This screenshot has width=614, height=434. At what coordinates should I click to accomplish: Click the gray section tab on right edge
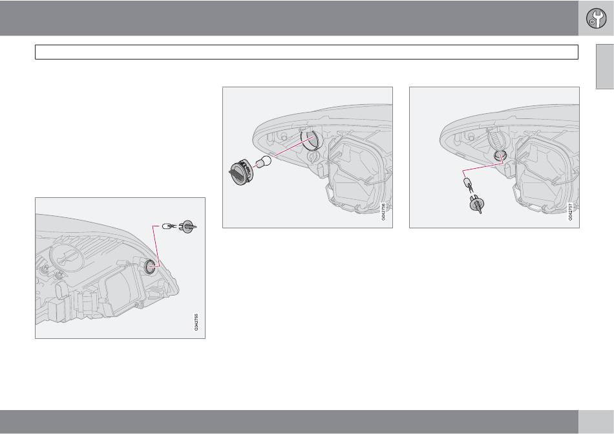coord(605,67)
